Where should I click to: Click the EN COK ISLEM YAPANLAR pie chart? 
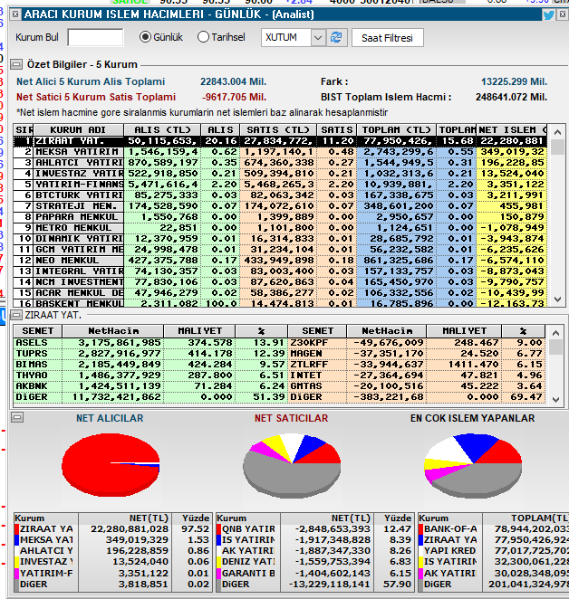click(473, 465)
